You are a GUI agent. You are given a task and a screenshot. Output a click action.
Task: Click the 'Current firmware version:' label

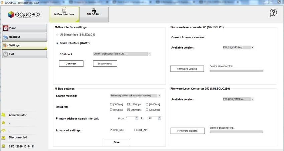pyautogui.click(x=188, y=37)
